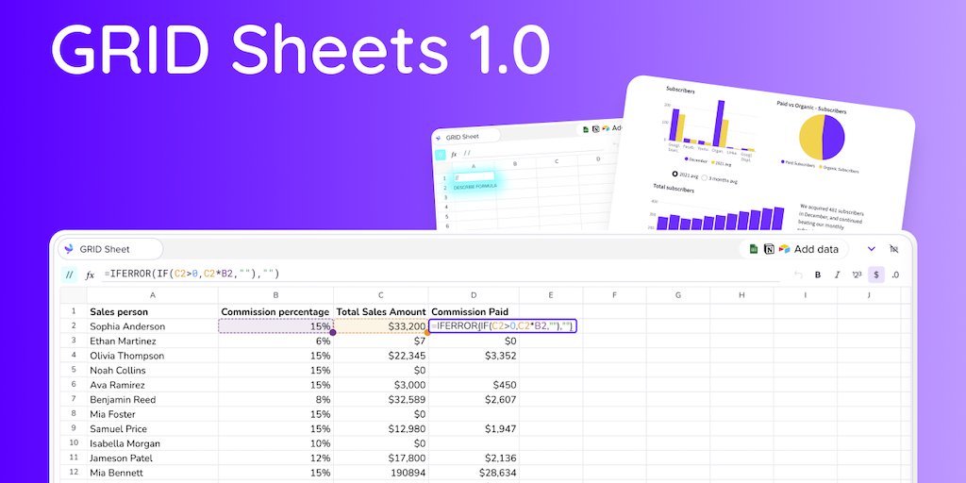Viewport: 966px width, 483px height.
Task: Select row 5 header number
Action: [x=74, y=370]
